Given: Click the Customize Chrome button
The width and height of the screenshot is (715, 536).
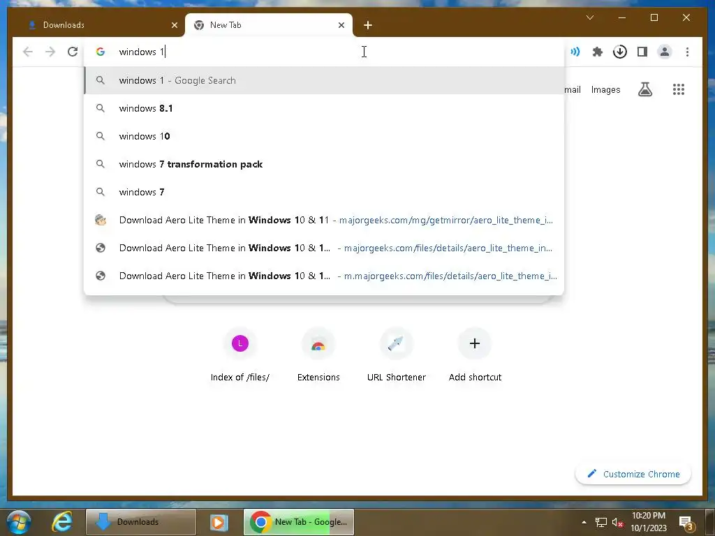Looking at the screenshot, I should [633, 474].
